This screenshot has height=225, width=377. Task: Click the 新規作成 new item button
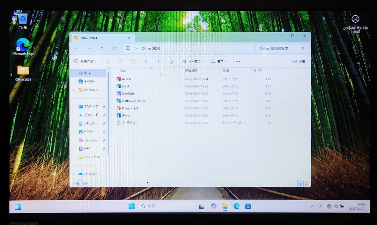pos(87,61)
